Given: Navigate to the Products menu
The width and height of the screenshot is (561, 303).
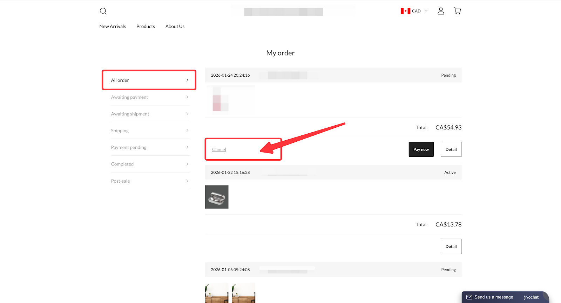Looking at the screenshot, I should click(x=146, y=27).
